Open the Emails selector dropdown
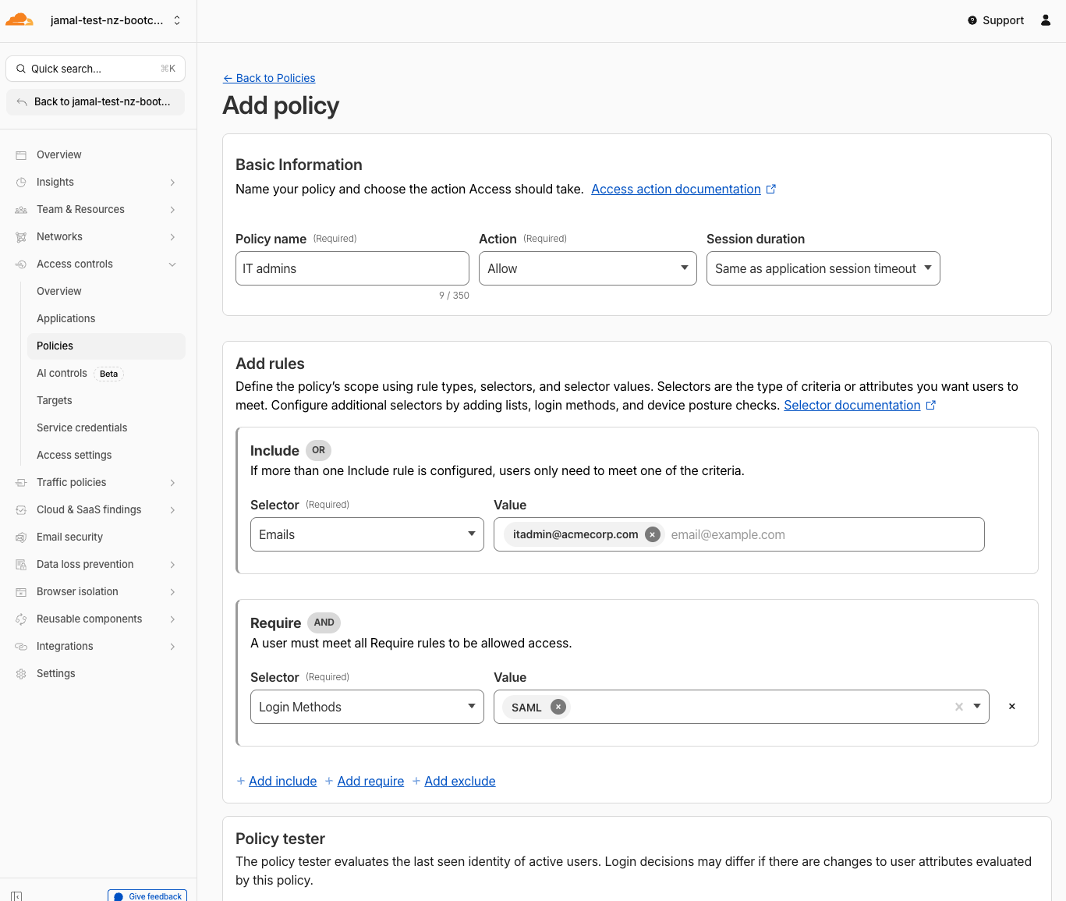Image resolution: width=1066 pixels, height=901 pixels. [x=367, y=534]
